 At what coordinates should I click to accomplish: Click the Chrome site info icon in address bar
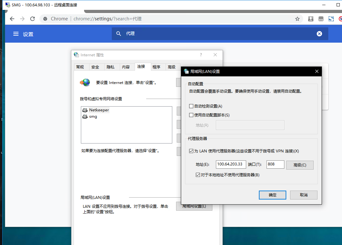pyautogui.click(x=45, y=19)
